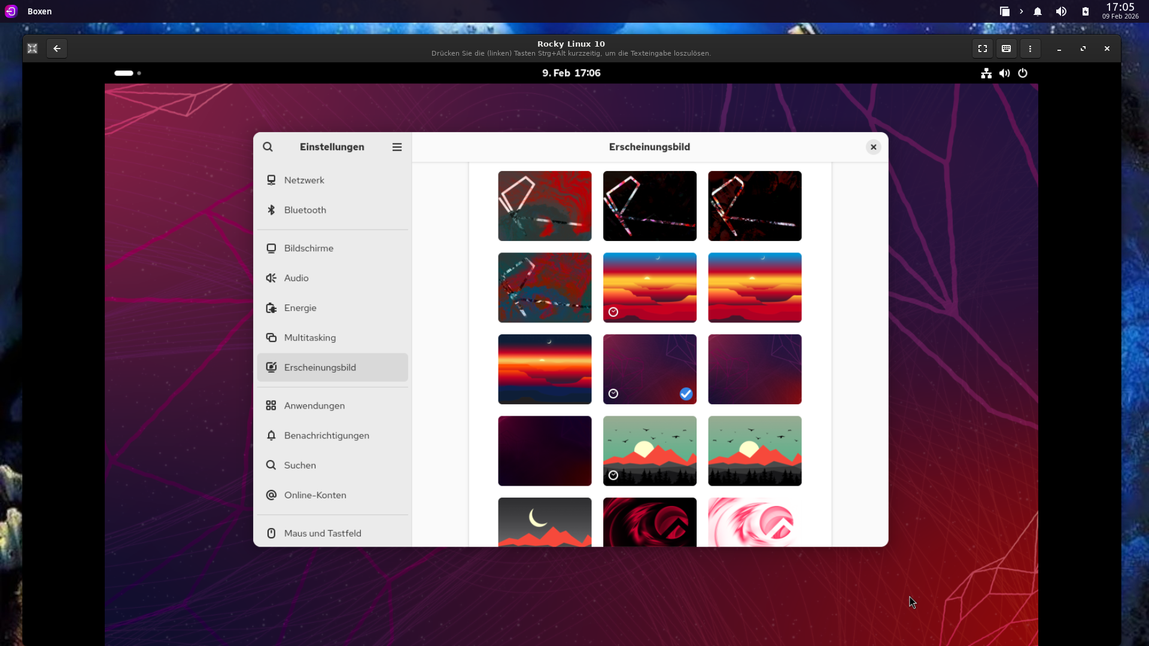Open the Boxen three-dot menu
1149x646 pixels.
pos(1030,48)
